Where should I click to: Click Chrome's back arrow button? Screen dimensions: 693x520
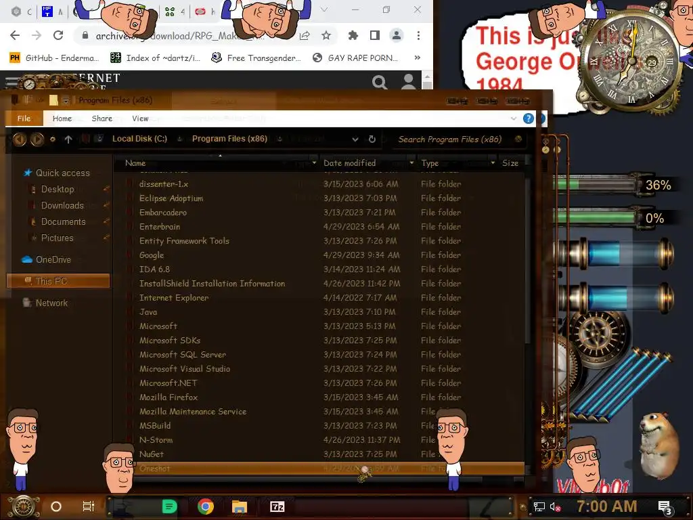point(15,35)
